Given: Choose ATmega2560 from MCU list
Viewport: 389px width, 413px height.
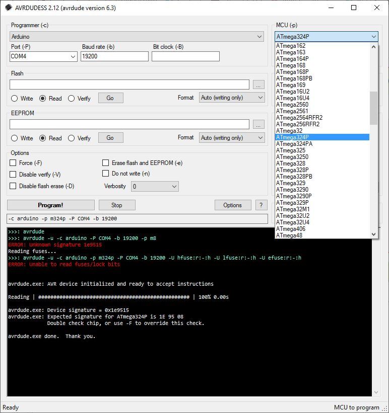Looking at the screenshot, I should (322, 105).
